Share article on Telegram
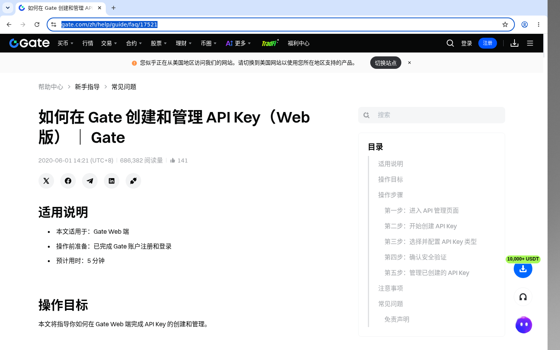Image resolution: width=560 pixels, height=350 pixels. point(90,181)
